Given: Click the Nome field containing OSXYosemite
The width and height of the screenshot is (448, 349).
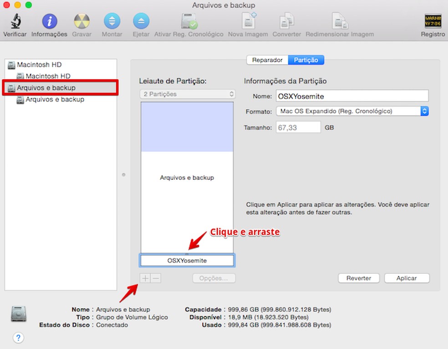Looking at the screenshot, I should pyautogui.click(x=352, y=96).
